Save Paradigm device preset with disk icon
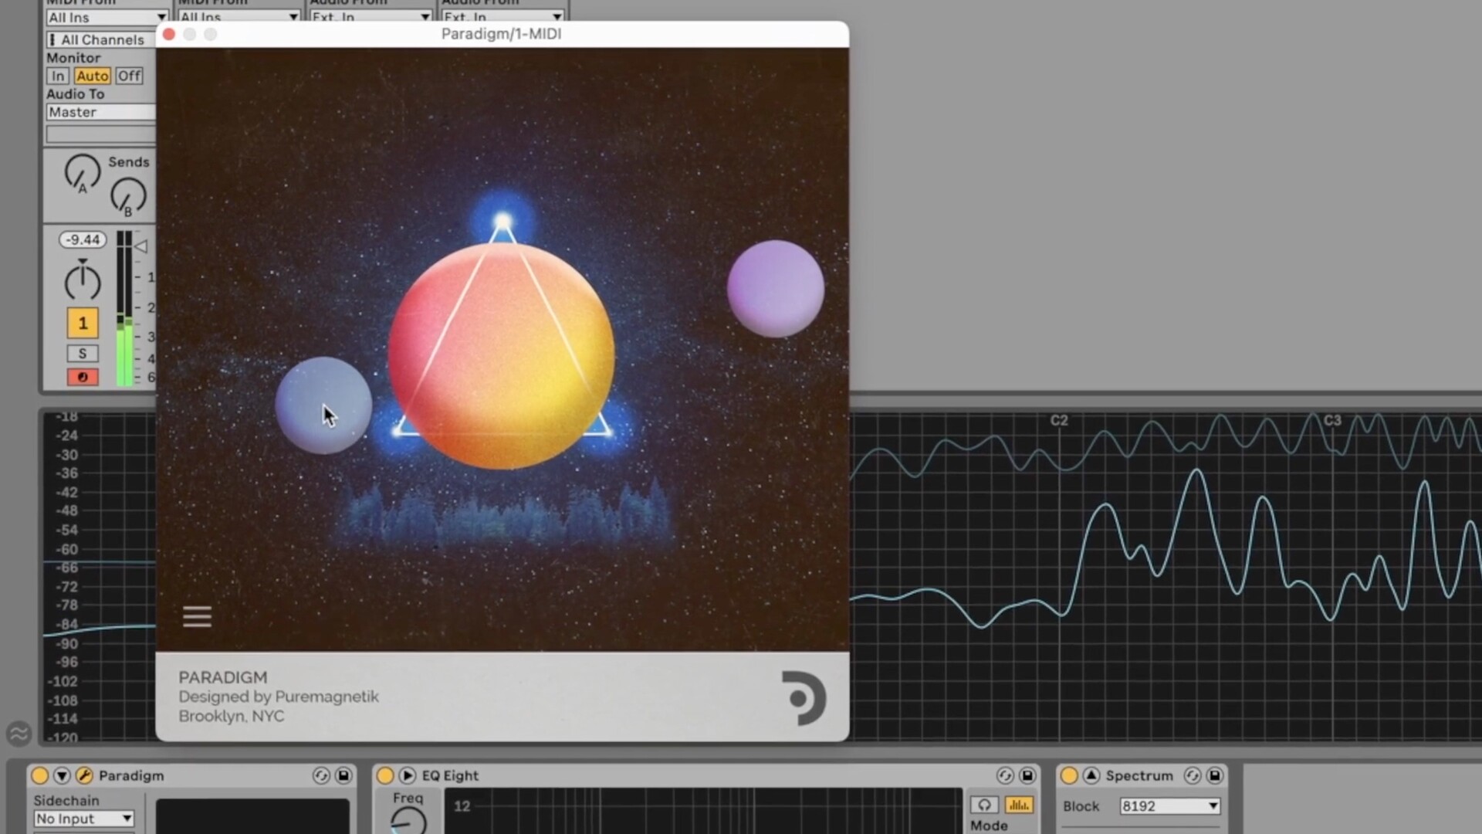Viewport: 1482px width, 834px height. [x=343, y=775]
